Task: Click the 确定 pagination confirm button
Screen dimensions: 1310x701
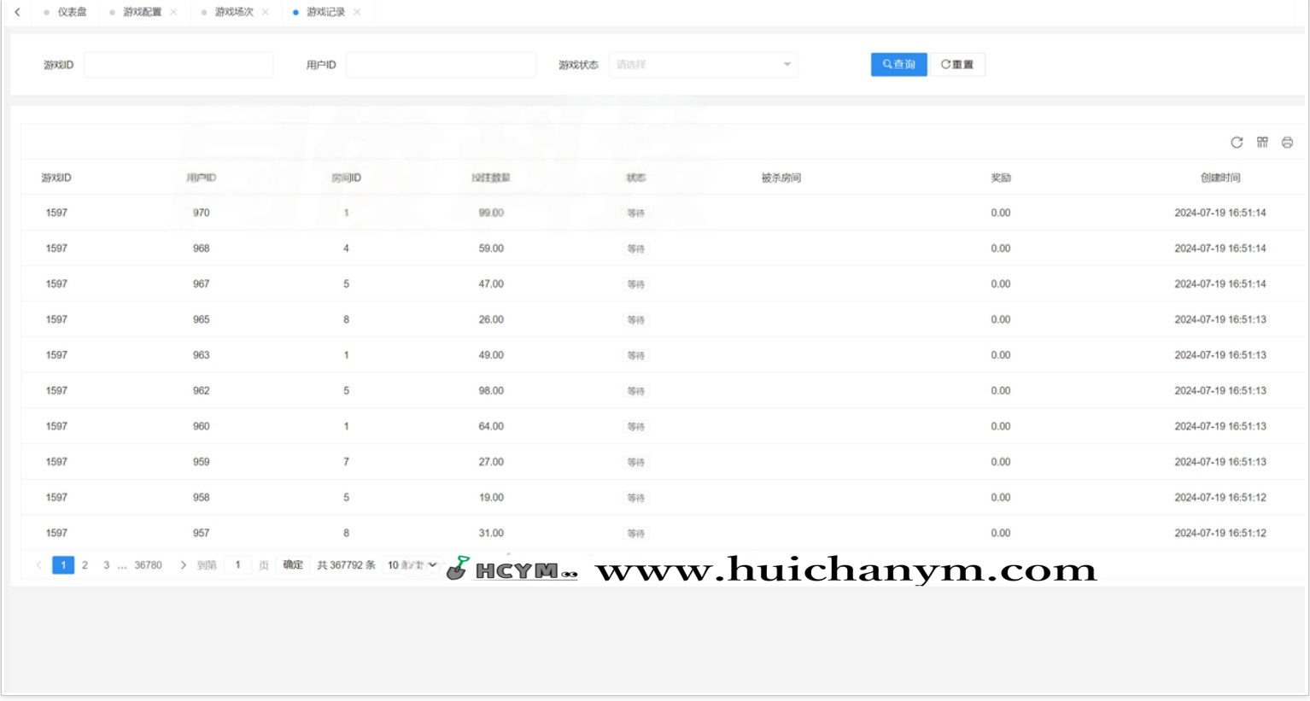Action: [293, 565]
